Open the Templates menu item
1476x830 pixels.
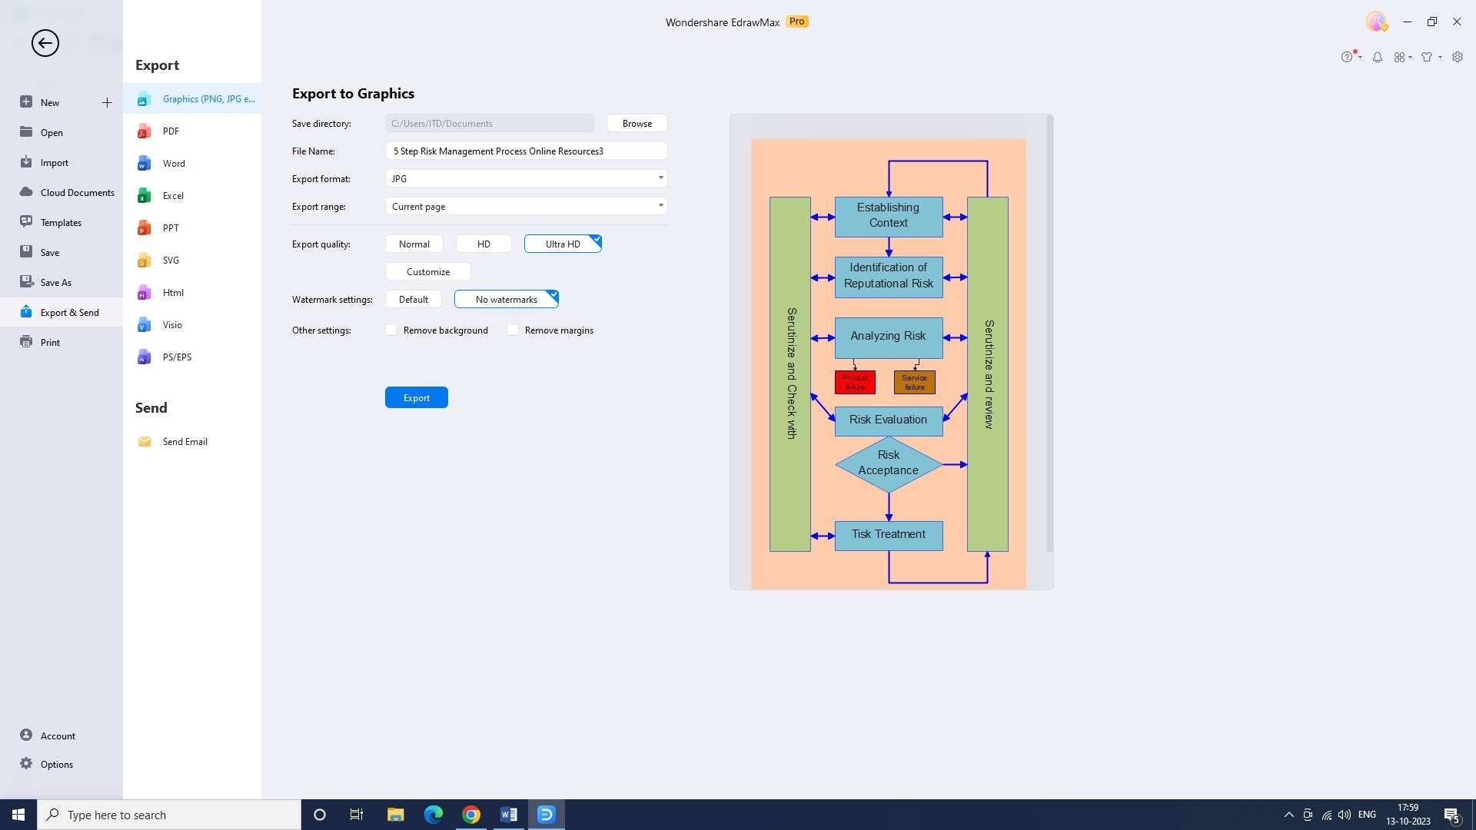click(x=61, y=223)
